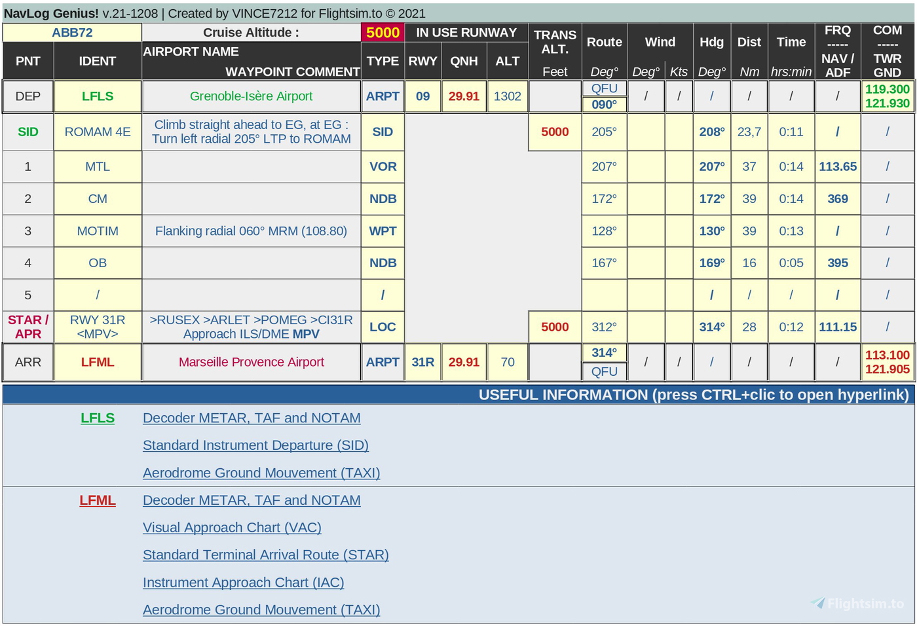Click the green LFLS hyperlink heading

[x=98, y=418]
